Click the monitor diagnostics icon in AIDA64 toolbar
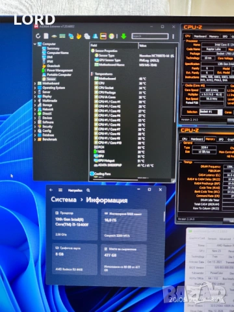This screenshot has height=312, width=234. point(71,36)
